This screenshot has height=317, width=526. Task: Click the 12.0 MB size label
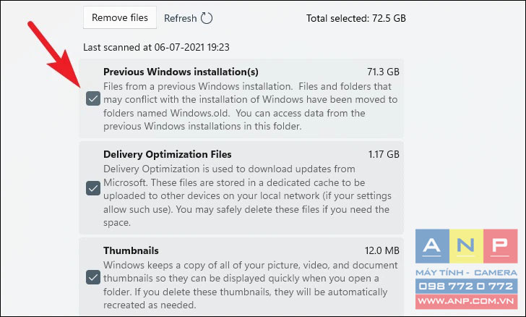pos(382,250)
